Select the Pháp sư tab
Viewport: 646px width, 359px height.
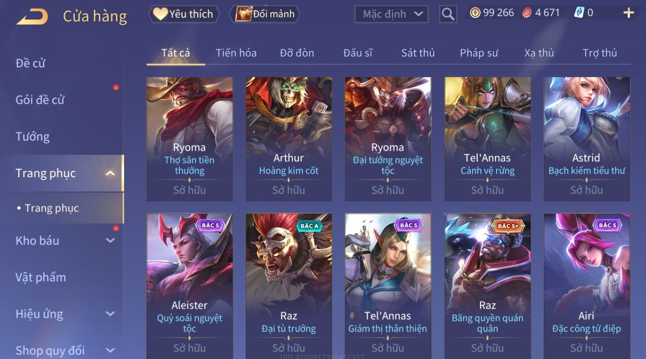point(479,53)
